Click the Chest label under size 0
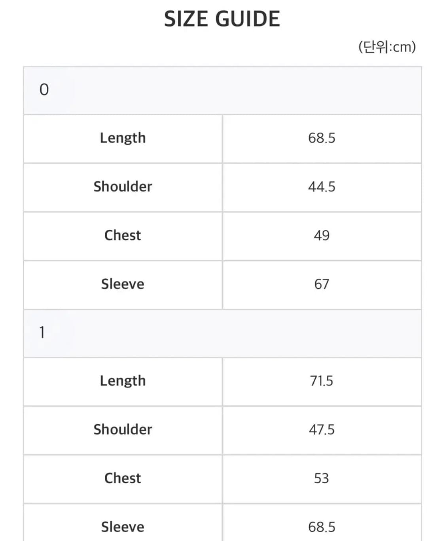Image resolution: width=445 pixels, height=541 pixels. pyautogui.click(x=123, y=235)
